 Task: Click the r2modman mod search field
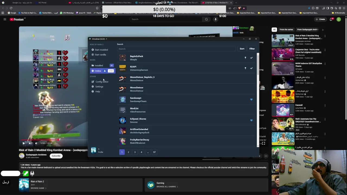176,49
